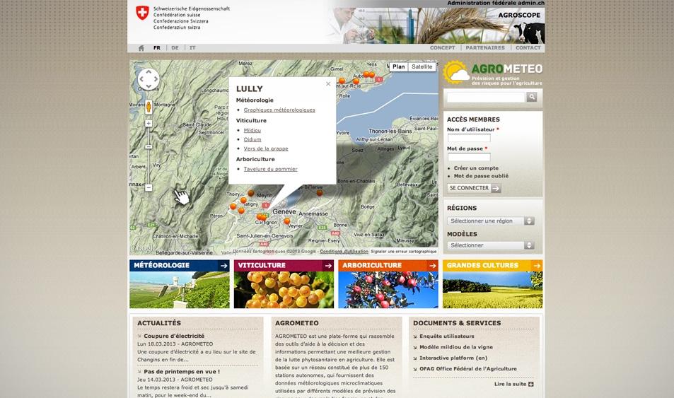Click orange station marker near Rolle
Screen dimensions: 674x398
[342, 81]
